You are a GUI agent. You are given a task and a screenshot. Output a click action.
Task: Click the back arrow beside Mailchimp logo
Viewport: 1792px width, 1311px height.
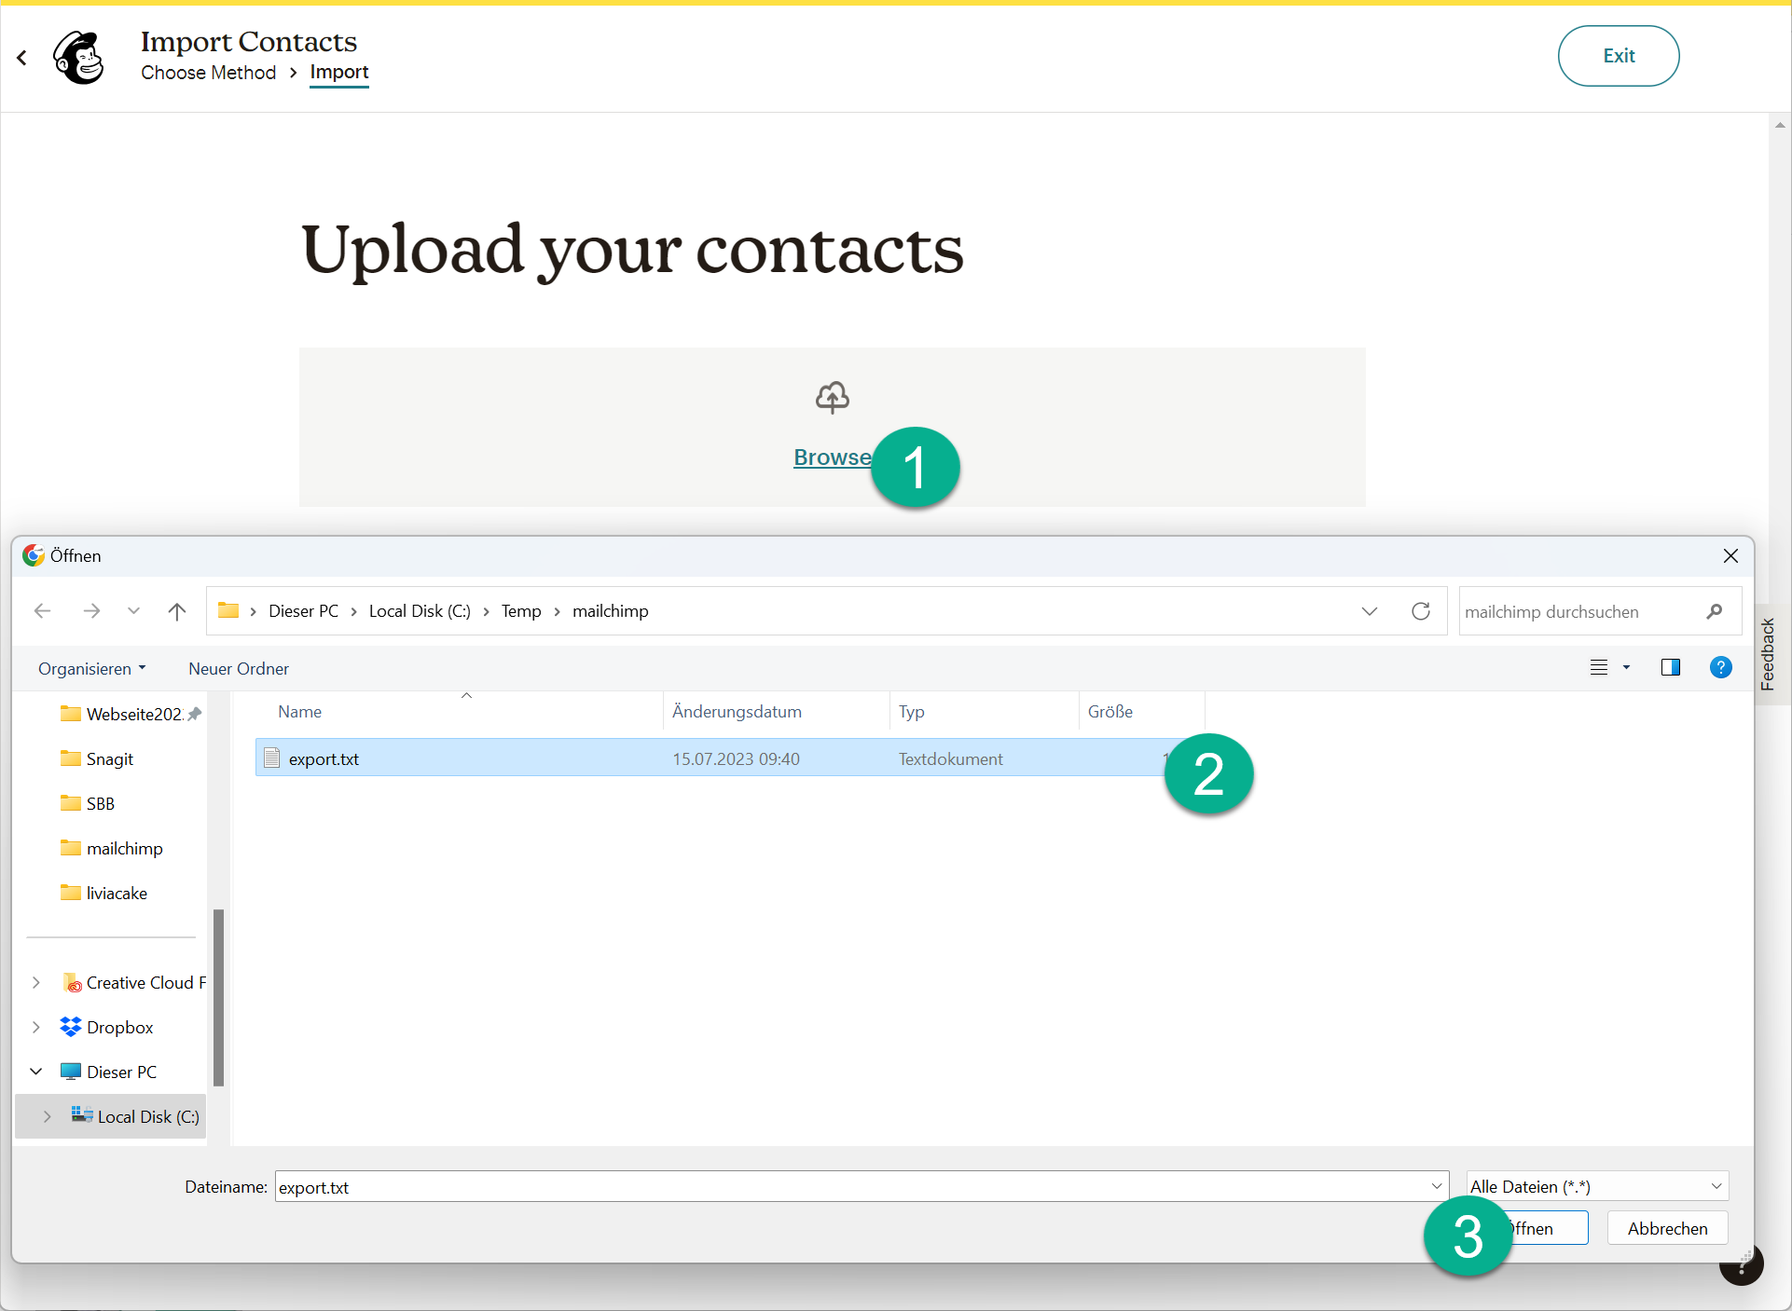pos(22,58)
